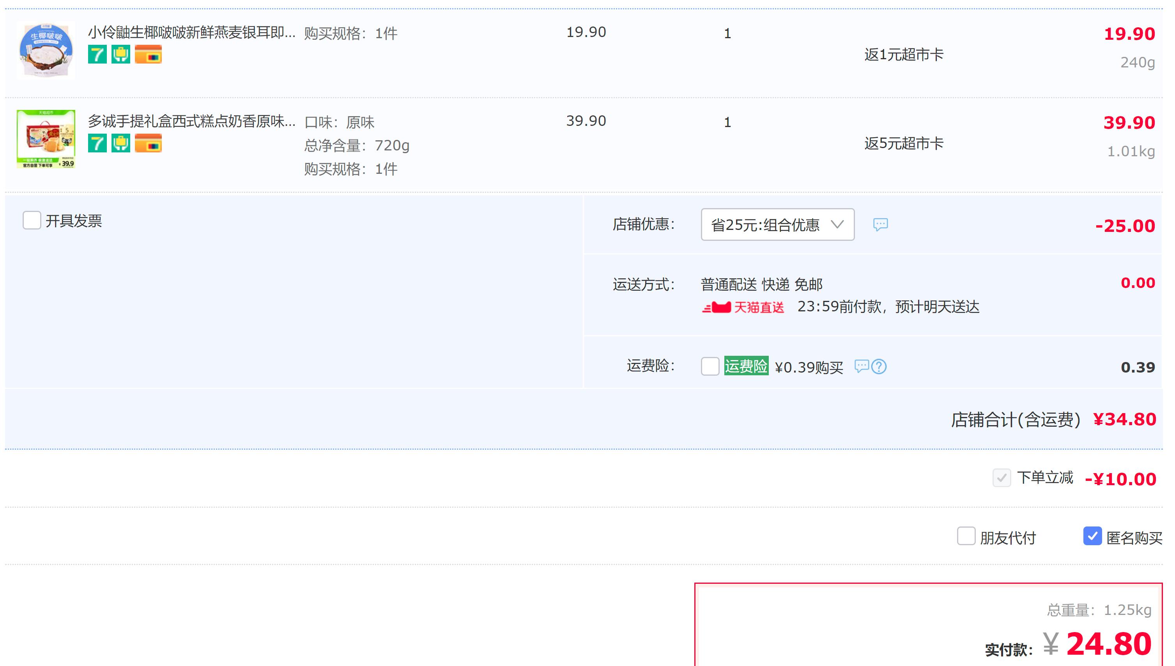Click the 39.90 unit price of the cake gift box

586,121
